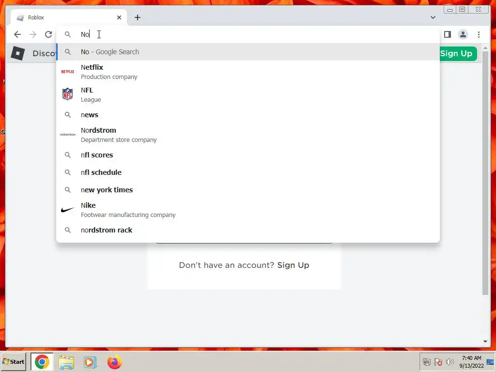Choose the Nike footwear company suggestion
The image size is (496, 372).
[248, 210]
